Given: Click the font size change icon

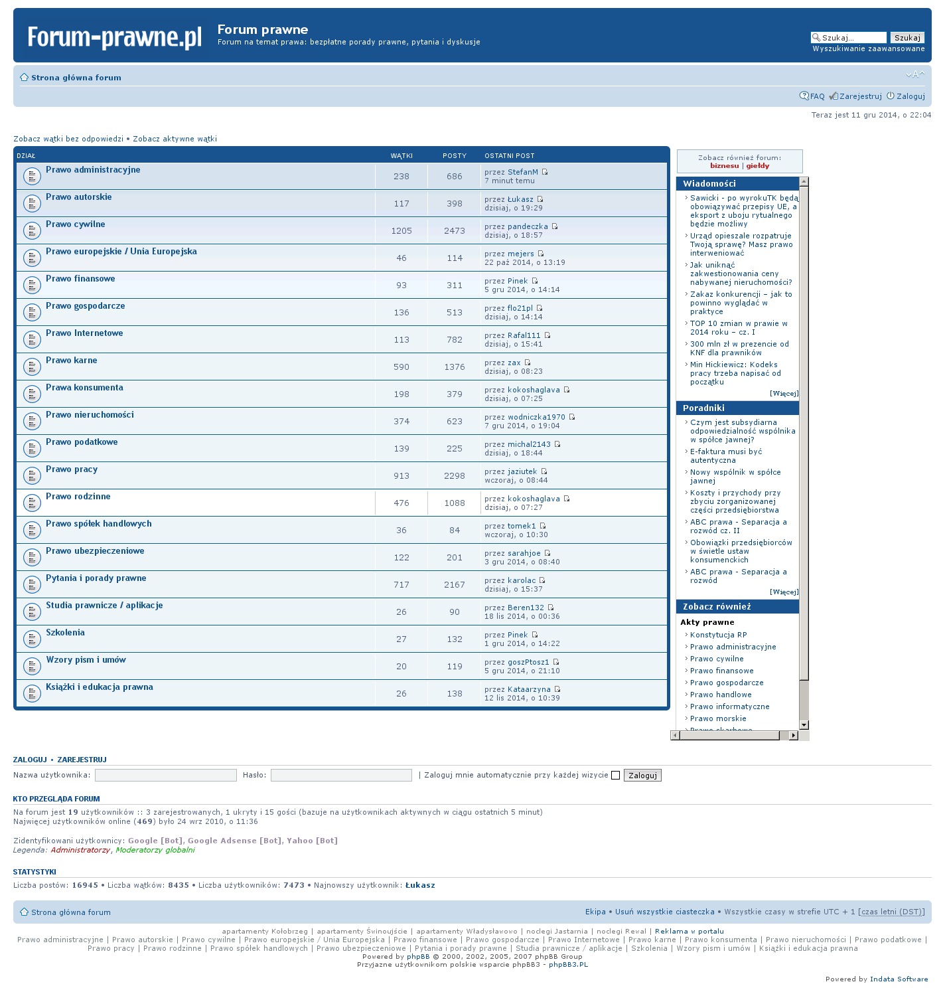Looking at the screenshot, I should coord(914,74).
